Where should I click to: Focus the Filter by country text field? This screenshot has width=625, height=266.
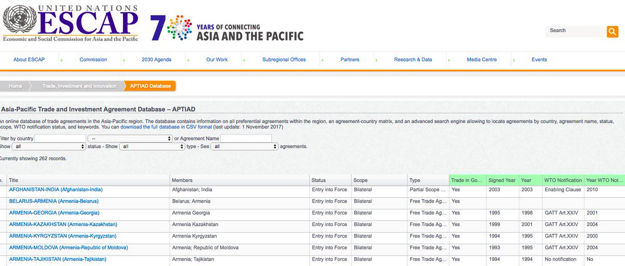tap(60, 139)
